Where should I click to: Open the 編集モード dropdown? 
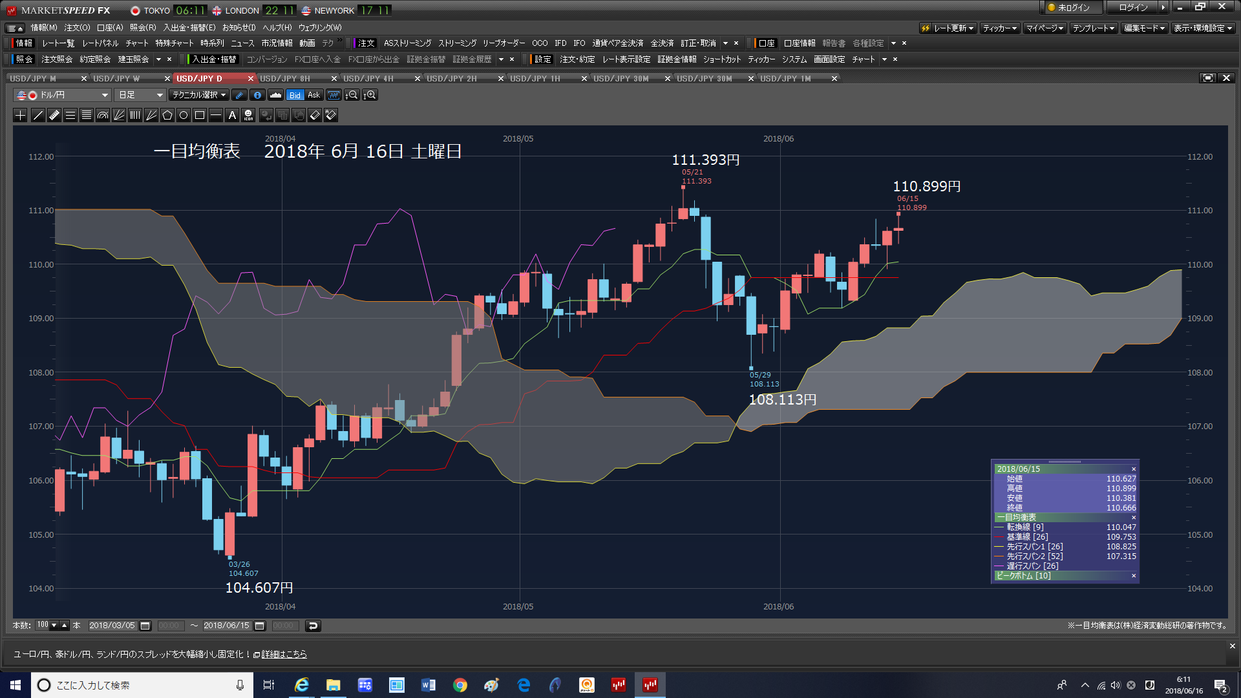click(x=1144, y=28)
